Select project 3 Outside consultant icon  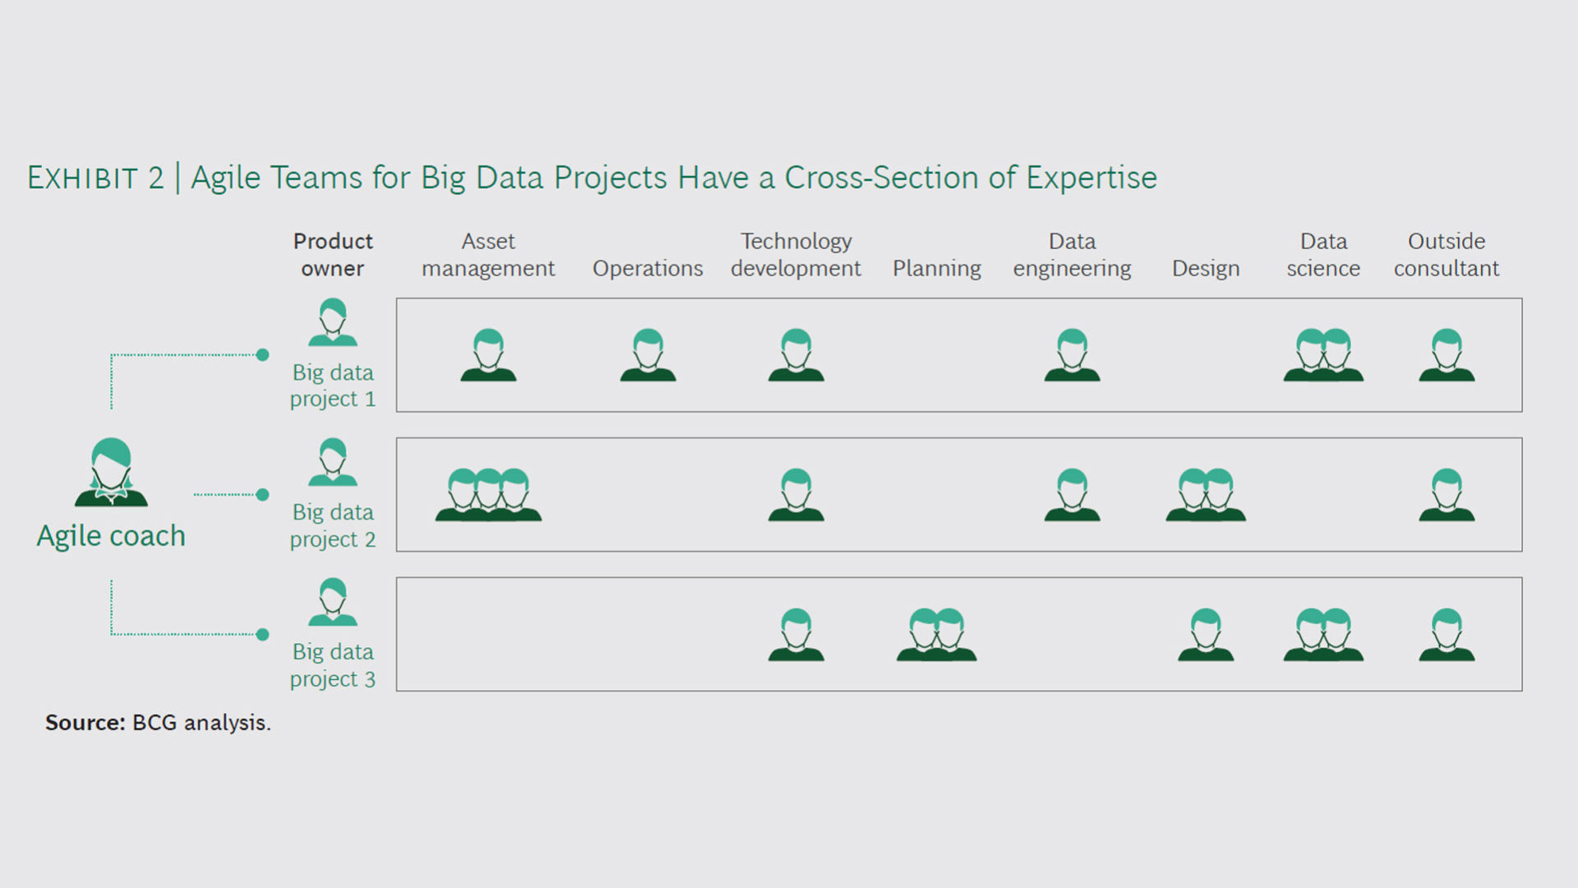1446,635
